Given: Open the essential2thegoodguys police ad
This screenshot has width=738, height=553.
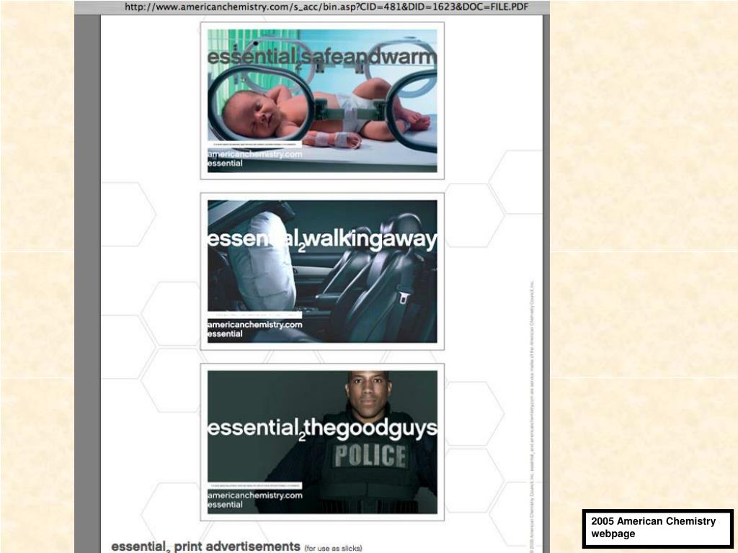Looking at the screenshot, I should (x=322, y=442).
